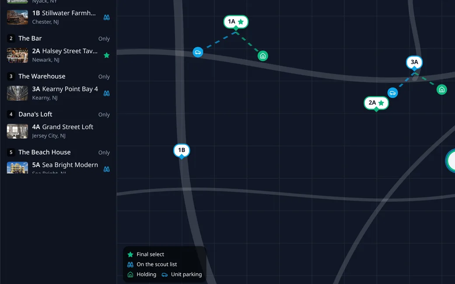455x284 pixels.
Task: Open the Halsey Street Tavern thumbnail
Action: coord(17,55)
